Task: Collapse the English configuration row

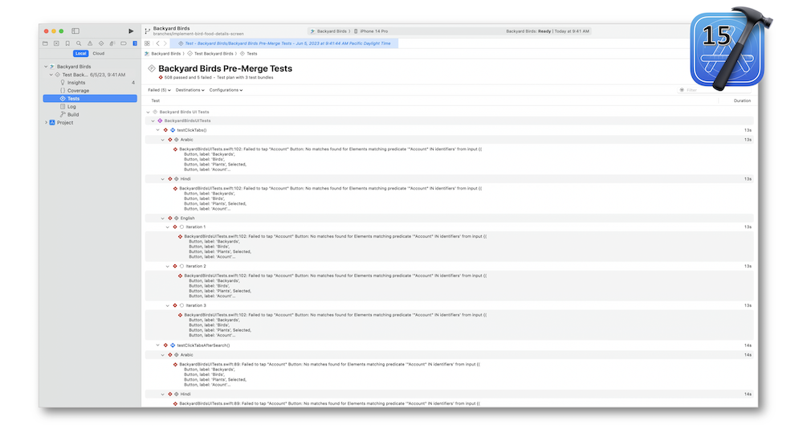Action: (163, 219)
